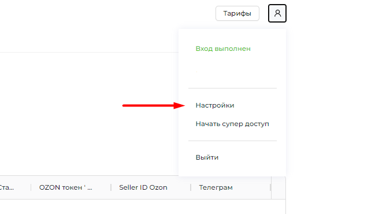Choose Выйти to log out
This screenshot has height=214, width=390.
click(x=207, y=157)
